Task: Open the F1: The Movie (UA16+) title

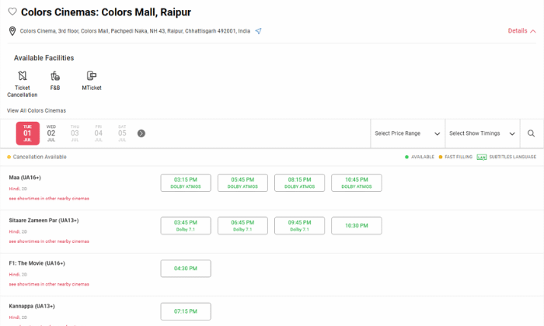Action: [37, 263]
